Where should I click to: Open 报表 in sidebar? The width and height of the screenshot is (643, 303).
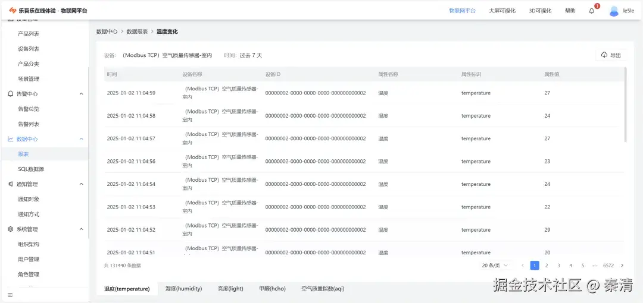23,154
